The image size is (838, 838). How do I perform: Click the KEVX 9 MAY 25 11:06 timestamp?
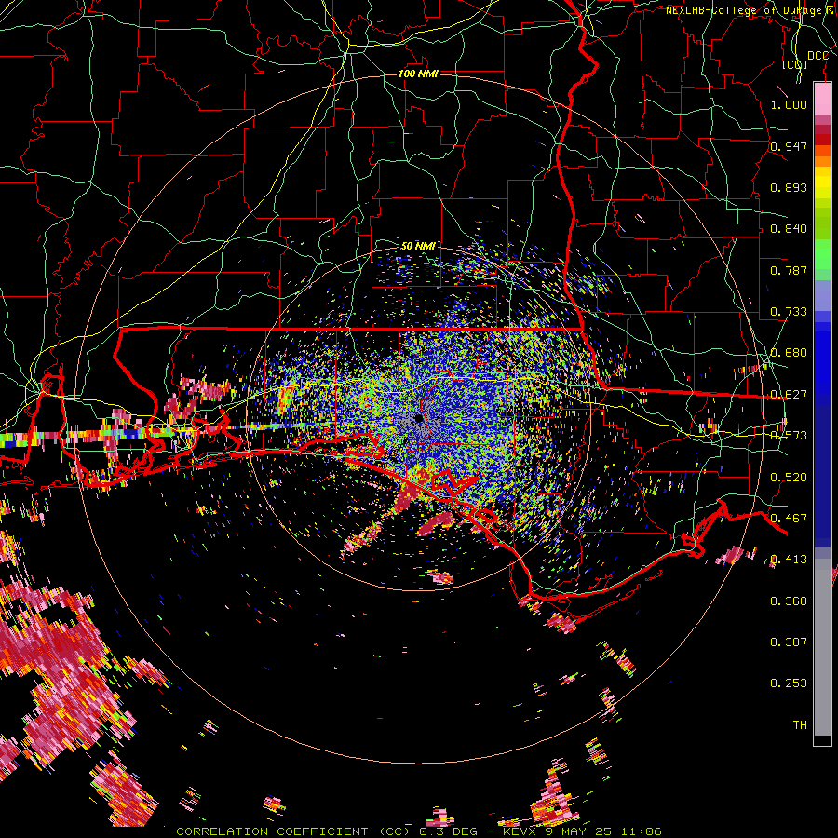582,831
